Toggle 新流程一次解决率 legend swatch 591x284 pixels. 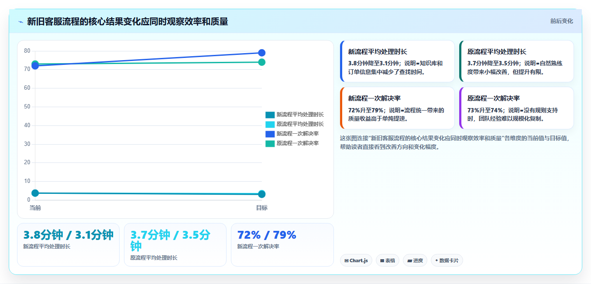click(x=270, y=134)
